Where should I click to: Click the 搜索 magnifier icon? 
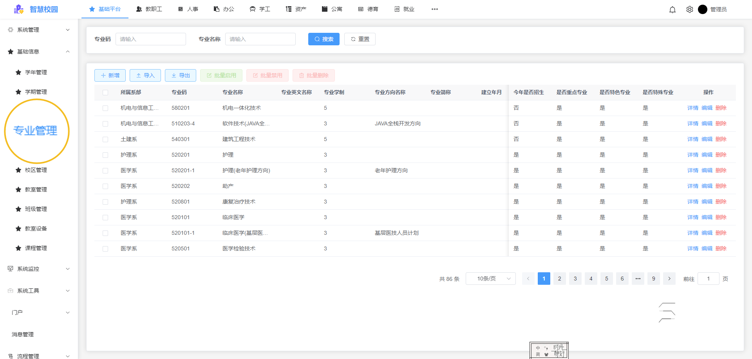(x=317, y=39)
